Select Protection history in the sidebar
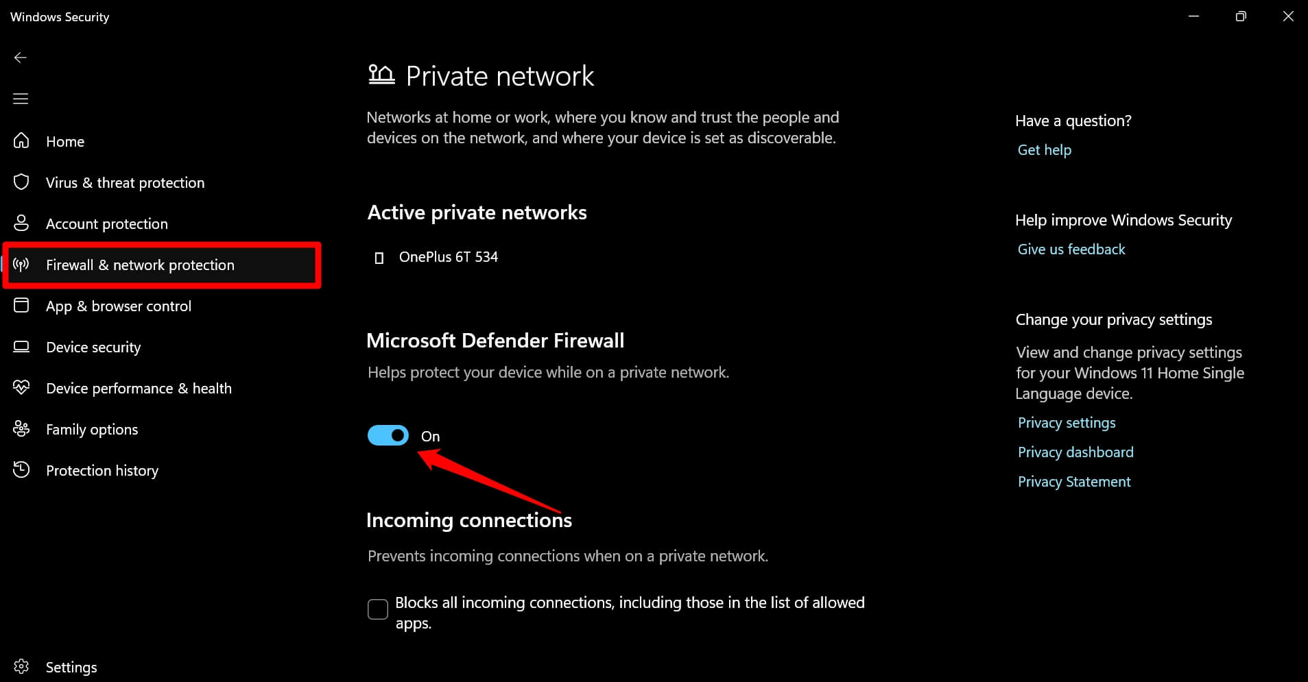 (102, 470)
